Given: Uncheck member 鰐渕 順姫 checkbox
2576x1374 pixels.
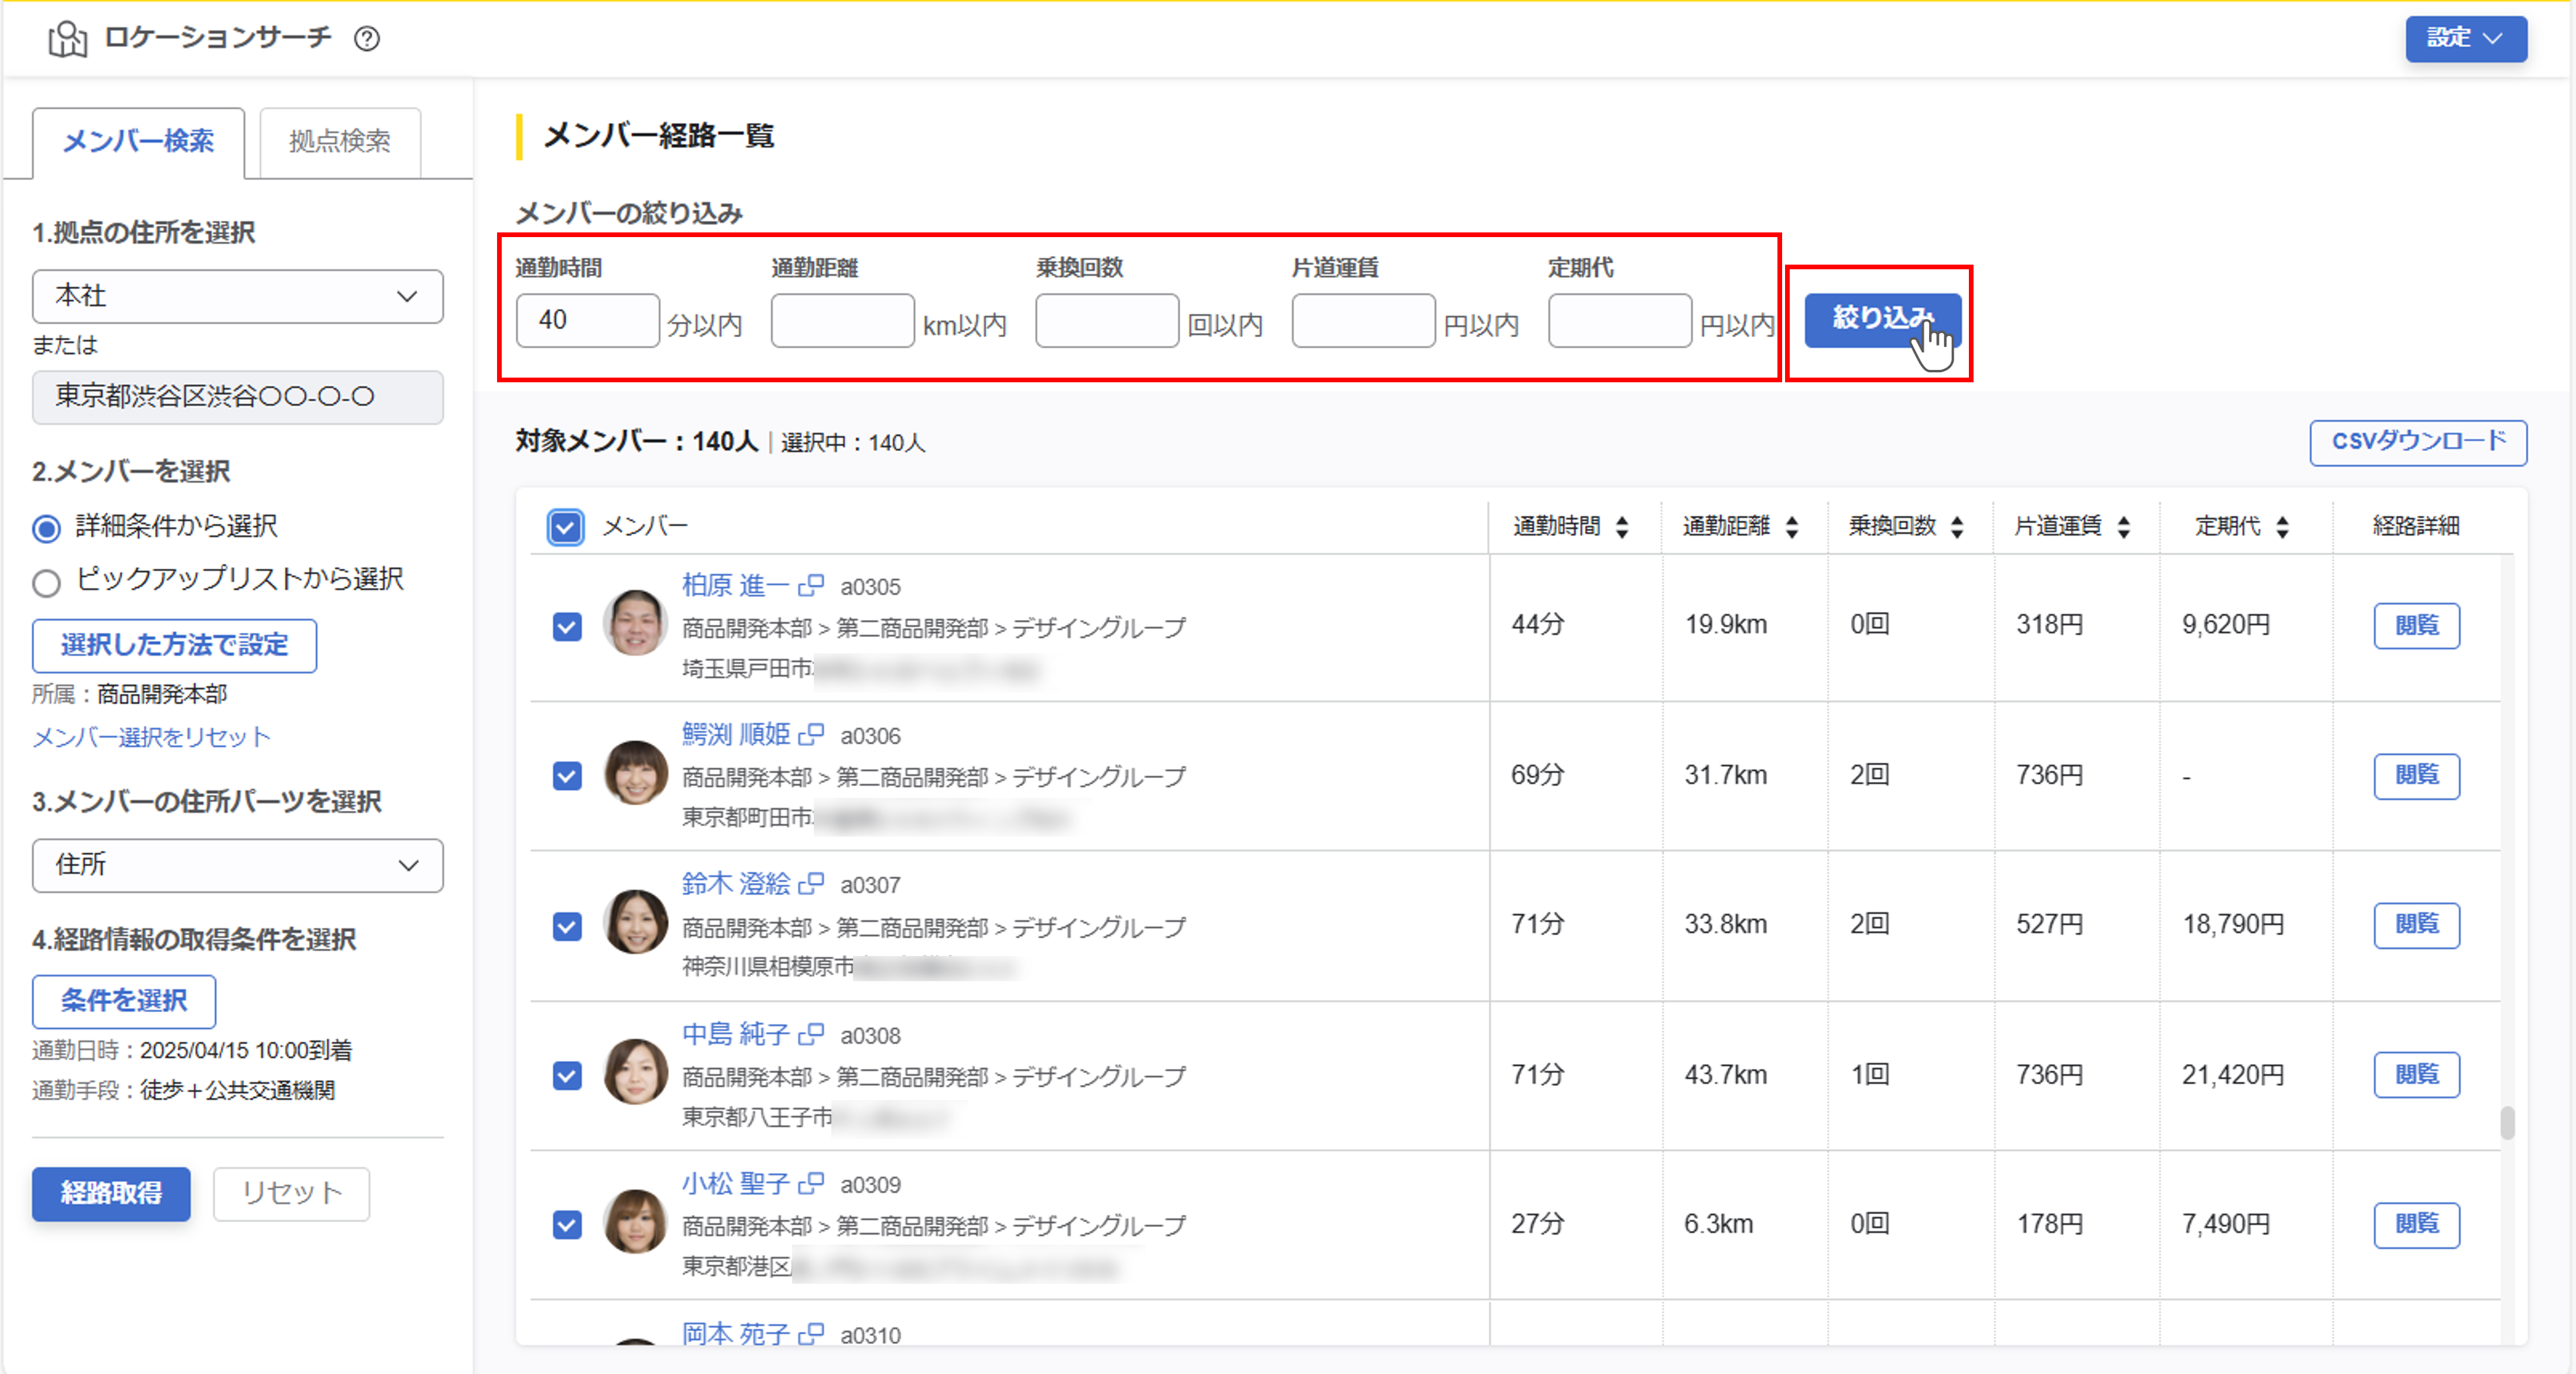Looking at the screenshot, I should (567, 776).
